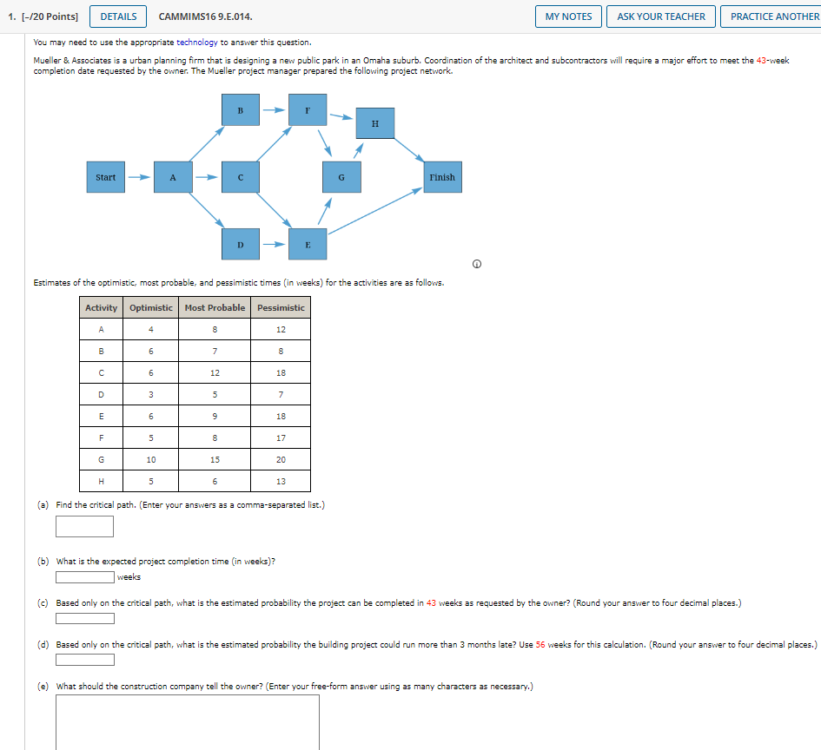Click the Finish node in the diagram
This screenshot has width=821, height=750.
coord(442,177)
